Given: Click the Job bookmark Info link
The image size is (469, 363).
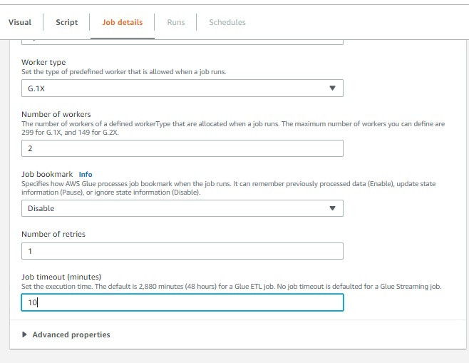Looking at the screenshot, I should pyautogui.click(x=86, y=174).
